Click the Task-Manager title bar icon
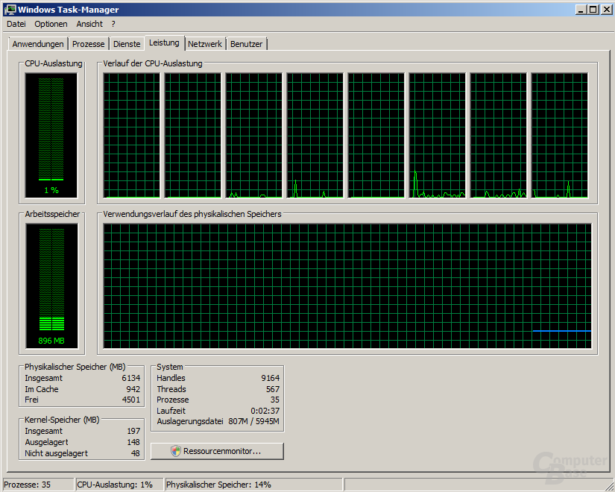Image resolution: width=615 pixels, height=492 pixels. pos(10,10)
